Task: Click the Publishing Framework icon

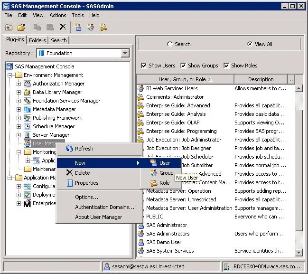Action: 28,118
